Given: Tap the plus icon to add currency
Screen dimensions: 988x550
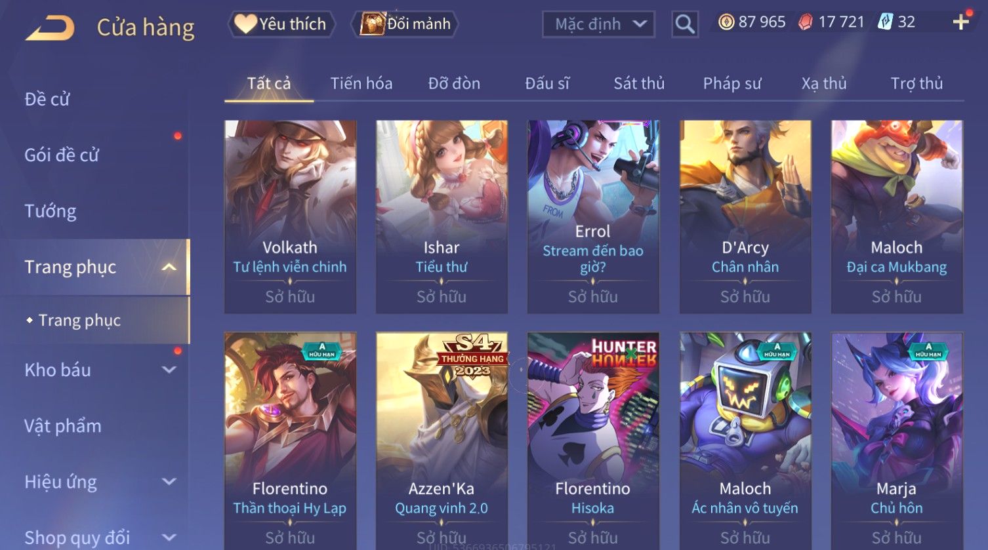Looking at the screenshot, I should click(961, 22).
